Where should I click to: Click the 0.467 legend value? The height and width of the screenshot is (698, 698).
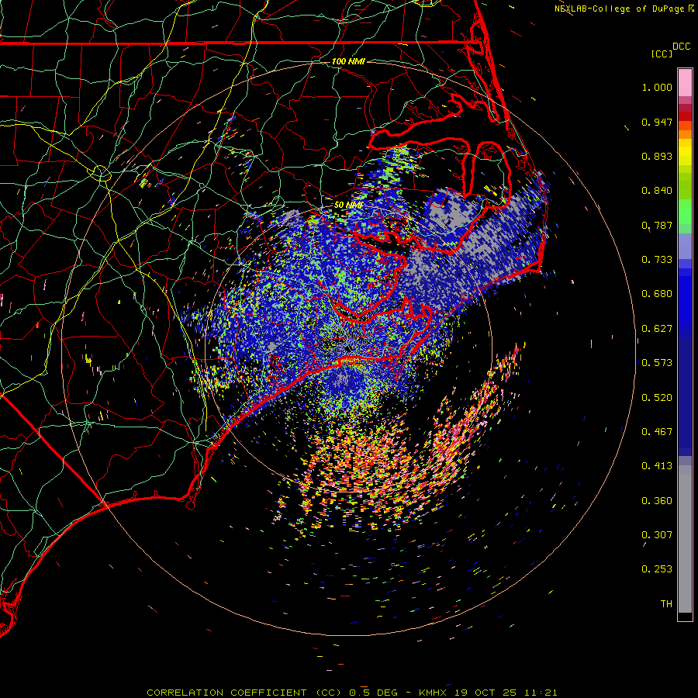[x=657, y=432]
